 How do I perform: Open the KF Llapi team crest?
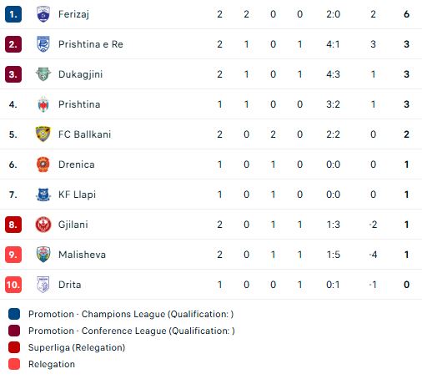click(x=43, y=195)
